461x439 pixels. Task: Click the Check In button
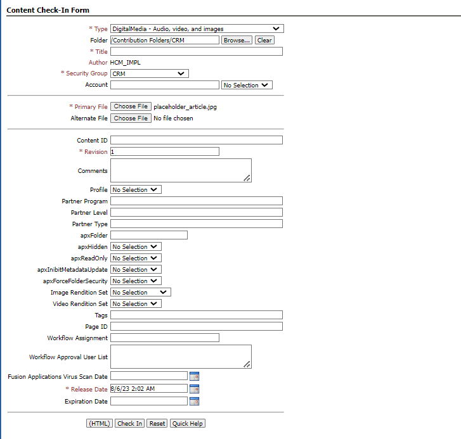[129, 423]
